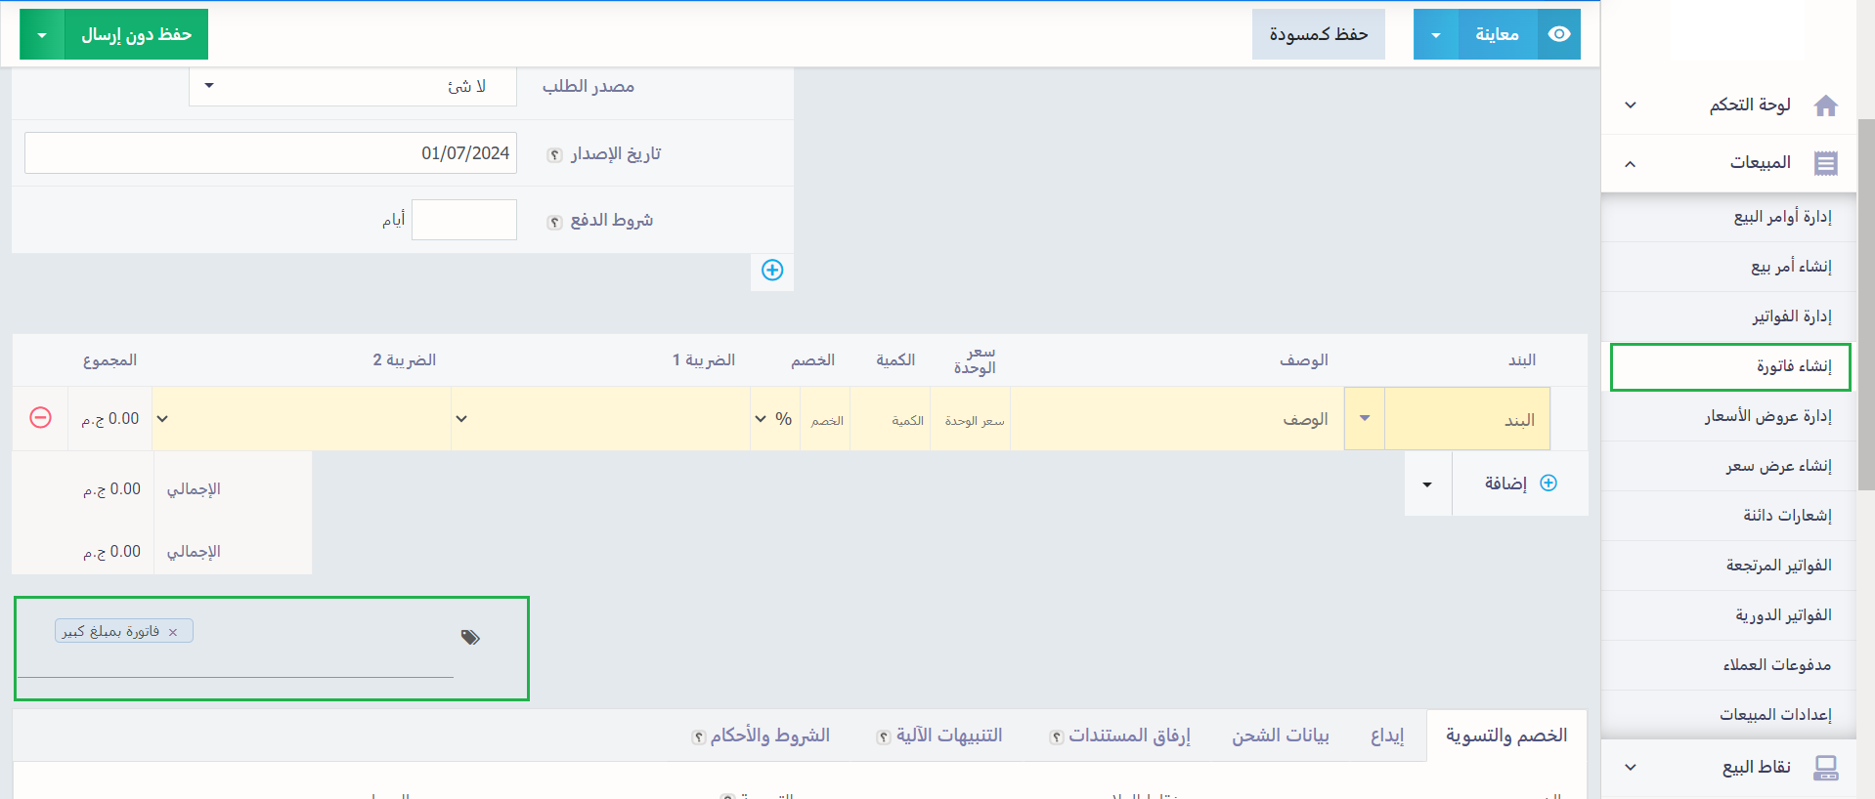Open إدارة الفواتير in the sidebar
This screenshot has height=799, width=1875.
coord(1791,316)
